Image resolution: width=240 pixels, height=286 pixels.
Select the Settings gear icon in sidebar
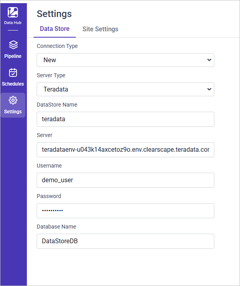[x=13, y=100]
